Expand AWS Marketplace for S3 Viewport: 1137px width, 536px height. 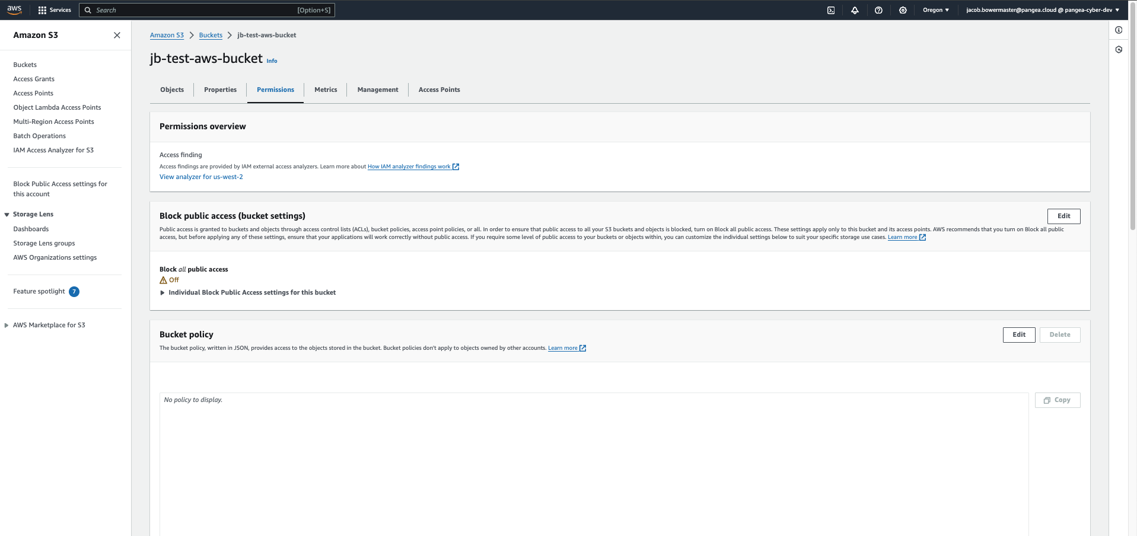7,326
